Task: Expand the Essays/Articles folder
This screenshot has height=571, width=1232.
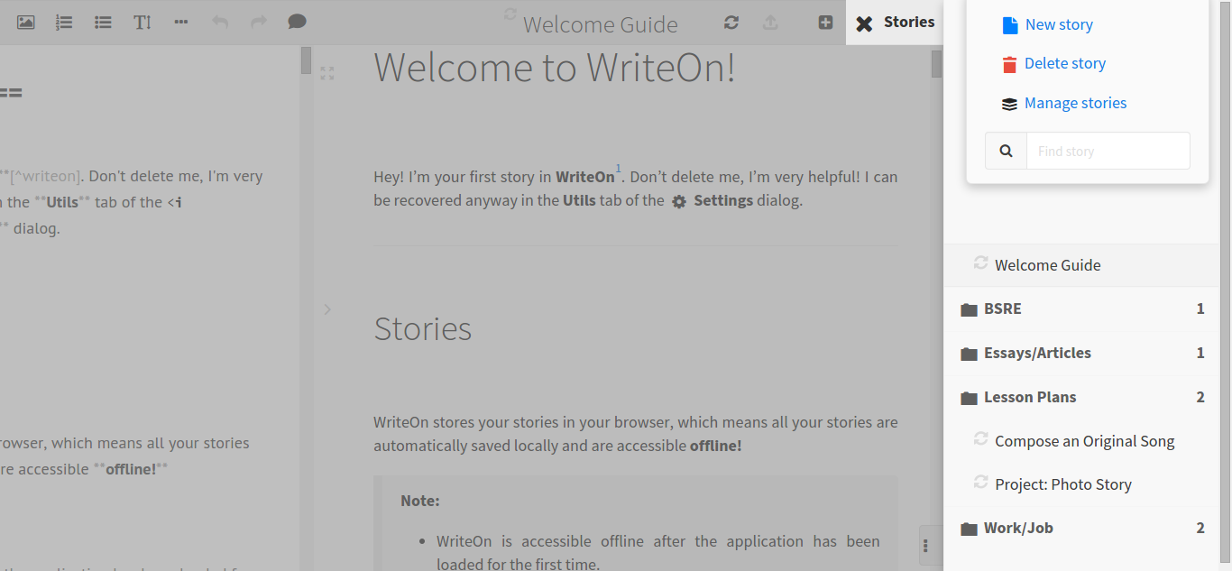Action: point(1080,353)
